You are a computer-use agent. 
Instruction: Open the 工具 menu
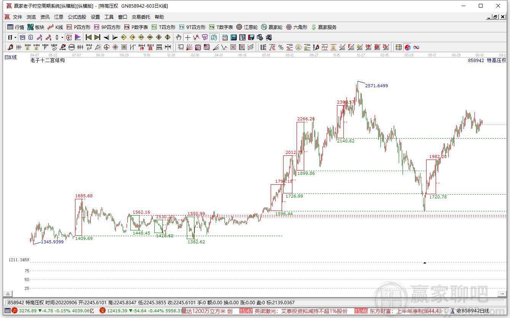pyautogui.click(x=109, y=17)
